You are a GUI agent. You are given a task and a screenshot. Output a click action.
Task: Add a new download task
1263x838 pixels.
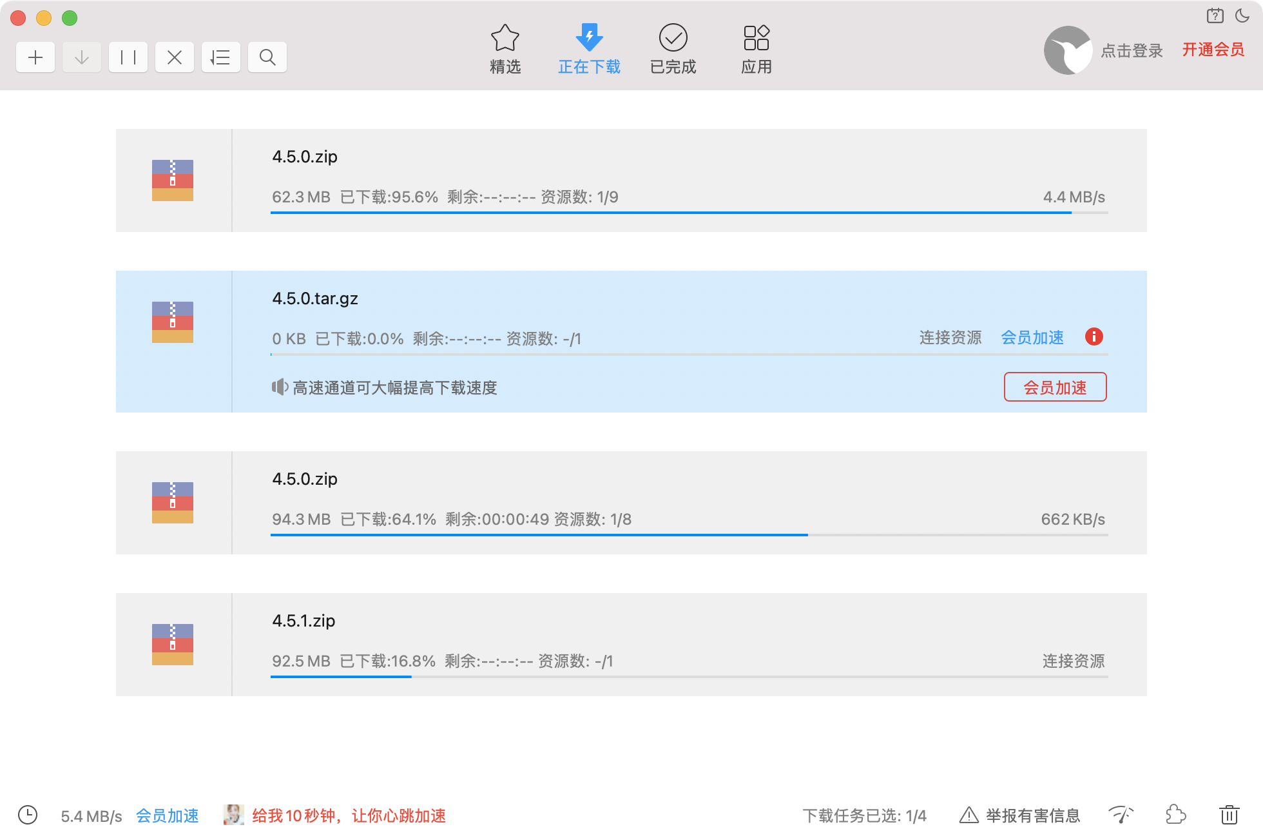click(x=35, y=57)
